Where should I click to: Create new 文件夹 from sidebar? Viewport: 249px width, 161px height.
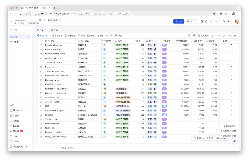tap(15, 141)
